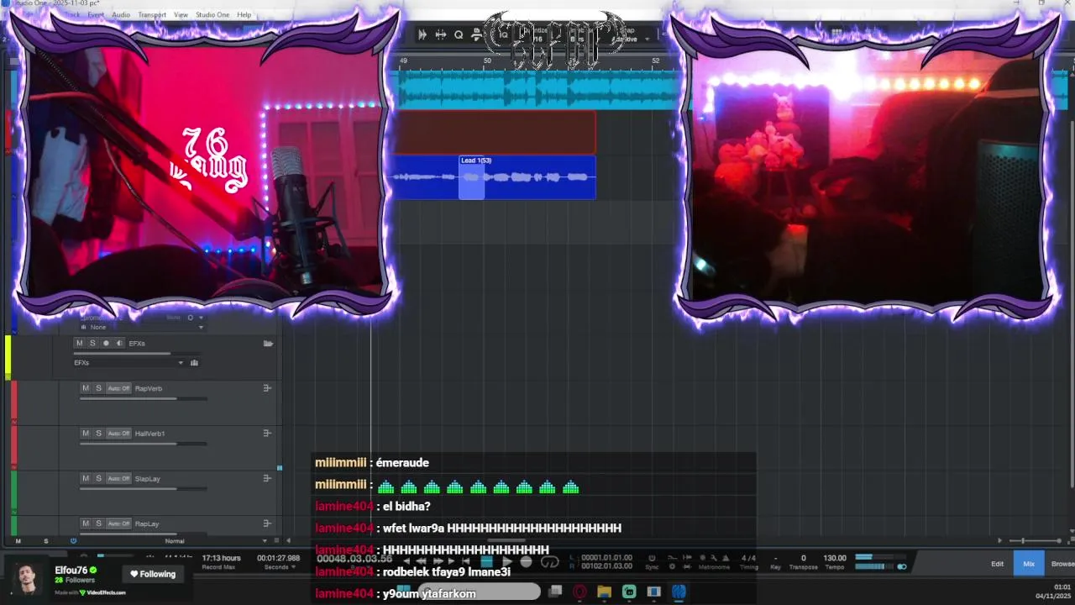Click the FX channel icon on RapLay track
1075x605 pixels.
267,523
